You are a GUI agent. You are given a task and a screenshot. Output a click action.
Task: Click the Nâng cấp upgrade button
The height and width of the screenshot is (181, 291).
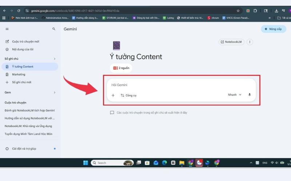pyautogui.click(x=274, y=29)
